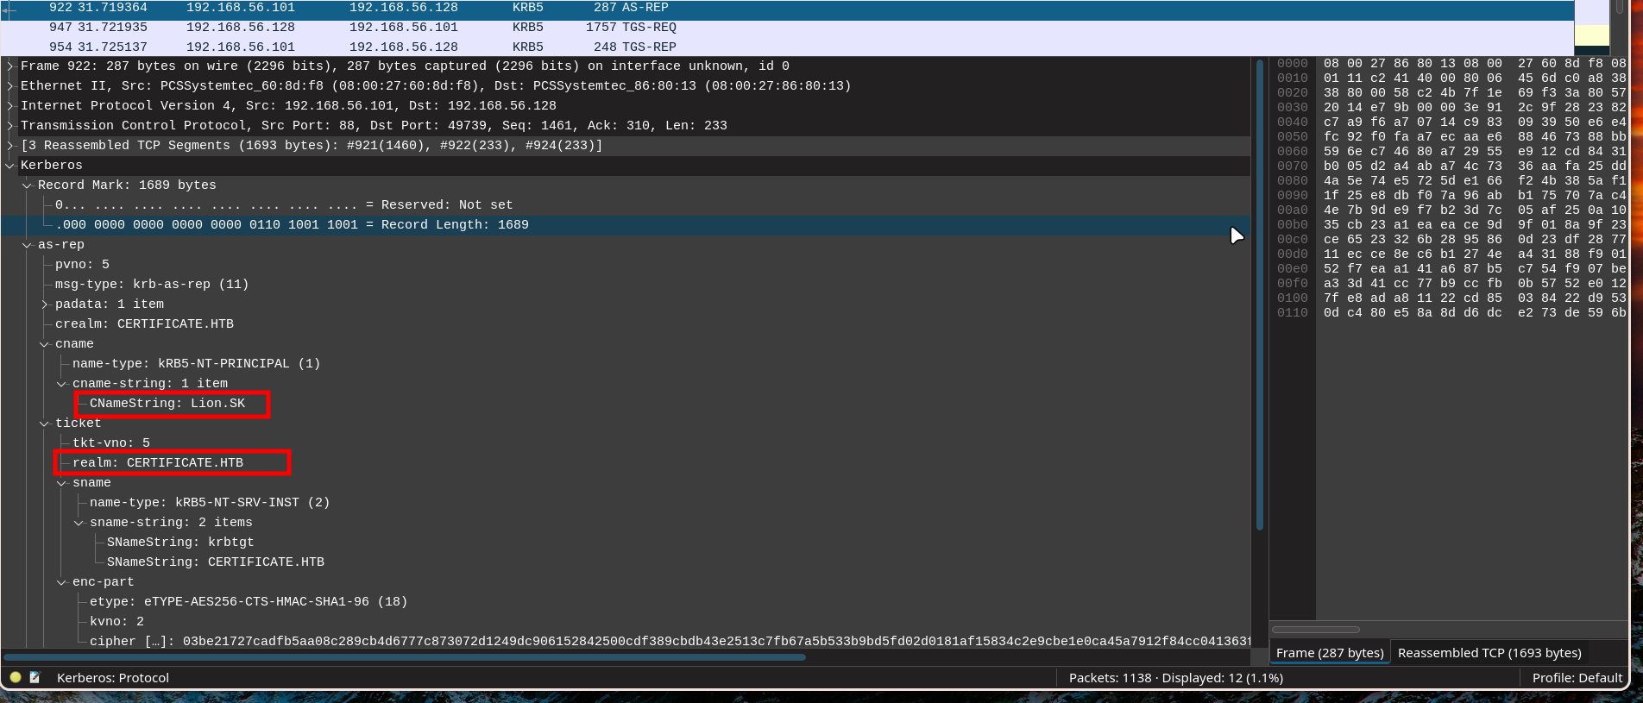Expand the Ethernet II layer
1643x703 pixels.
(10, 86)
